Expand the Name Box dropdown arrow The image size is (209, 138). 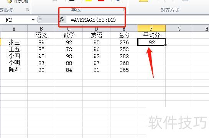(x=33, y=20)
